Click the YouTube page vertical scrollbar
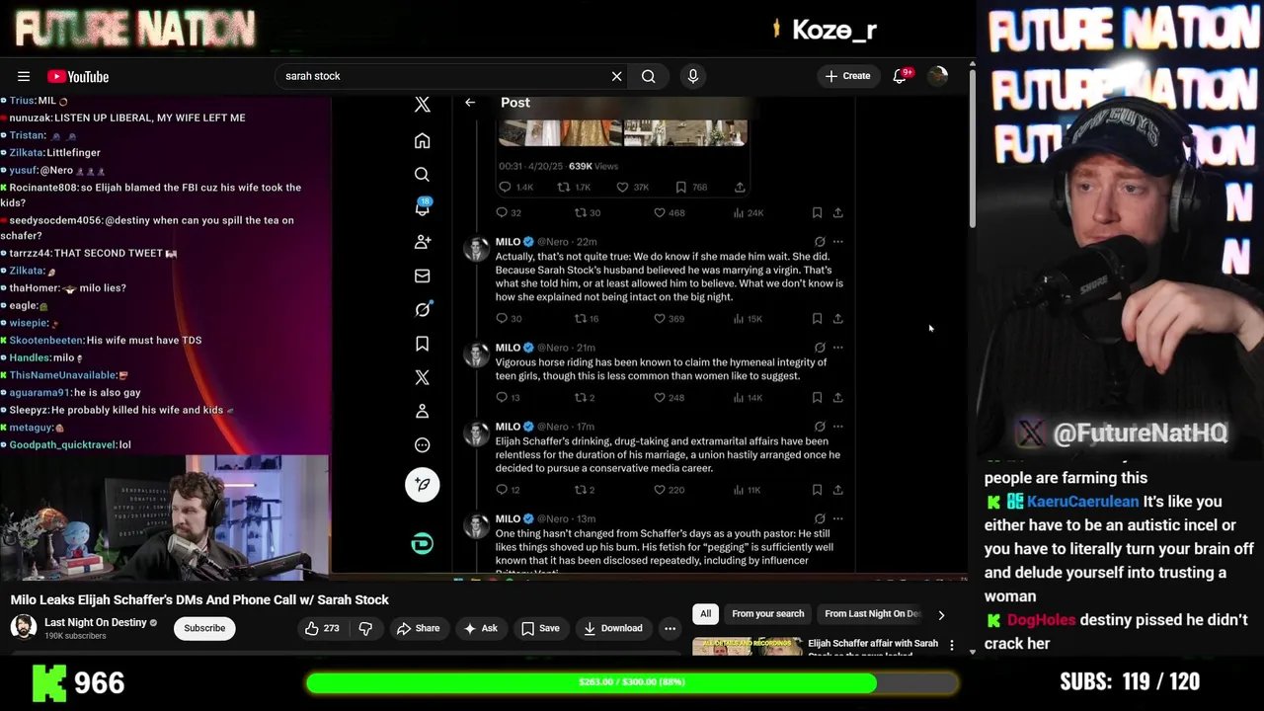 [972, 148]
